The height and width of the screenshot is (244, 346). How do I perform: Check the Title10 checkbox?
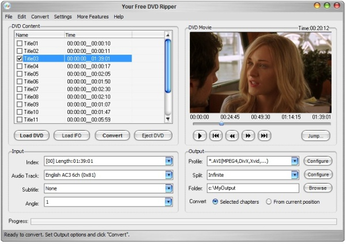[x=20, y=112]
